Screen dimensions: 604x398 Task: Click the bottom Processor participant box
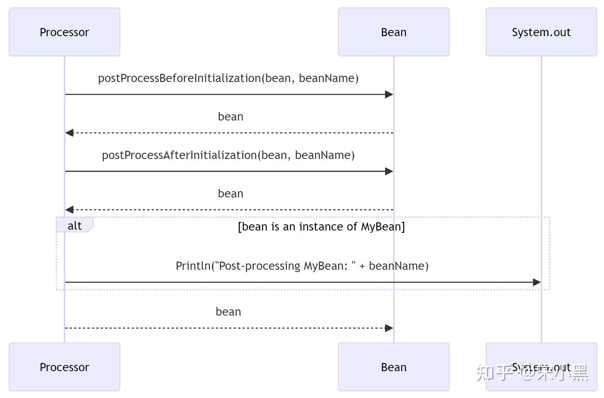(64, 367)
